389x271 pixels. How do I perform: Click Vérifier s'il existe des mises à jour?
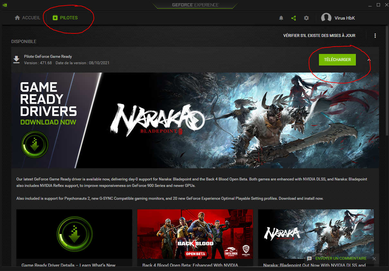coord(319,36)
